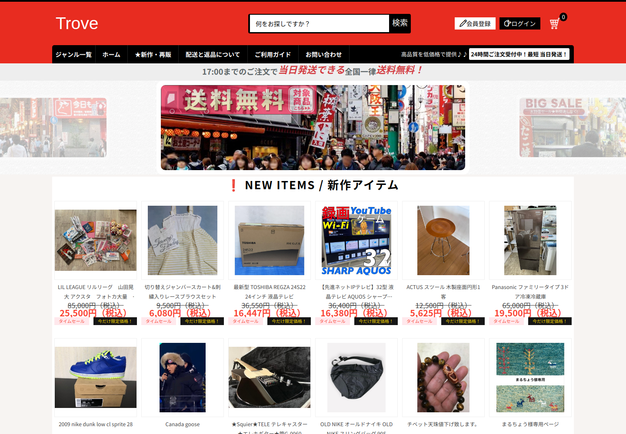Select the ホーム nav item

[x=111, y=54]
